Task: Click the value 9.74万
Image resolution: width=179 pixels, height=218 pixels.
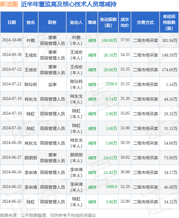Action: point(111,99)
